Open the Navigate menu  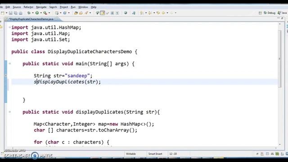pos(41,7)
